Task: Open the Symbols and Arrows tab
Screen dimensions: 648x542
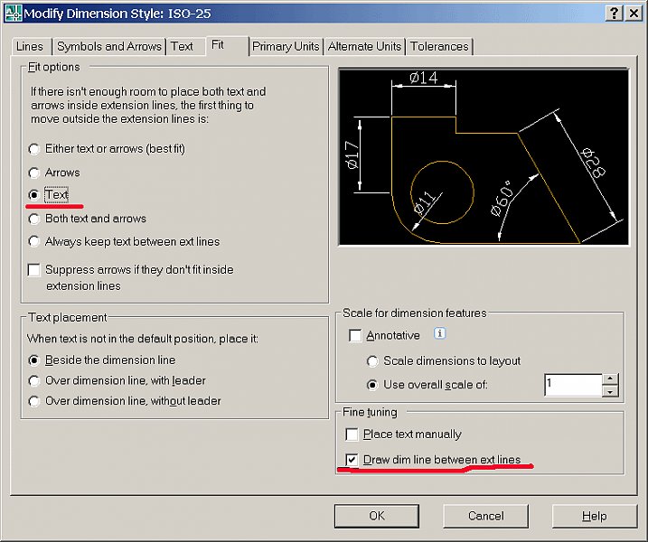Action: tap(109, 47)
